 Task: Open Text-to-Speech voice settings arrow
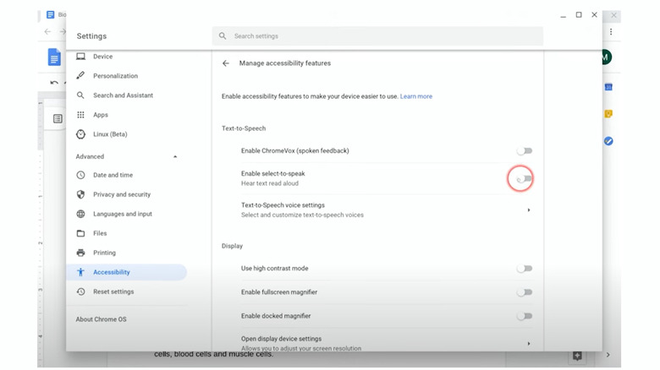pyautogui.click(x=529, y=209)
